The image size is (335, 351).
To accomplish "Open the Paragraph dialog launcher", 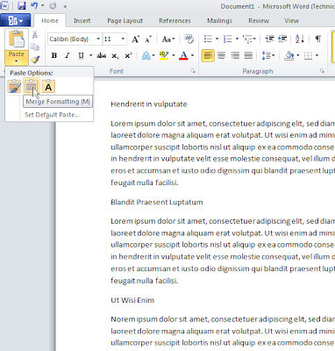I will click(x=322, y=71).
